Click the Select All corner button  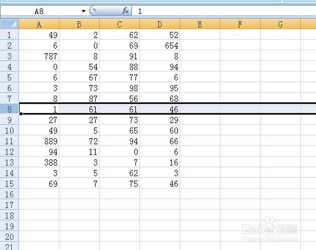coord(10,24)
